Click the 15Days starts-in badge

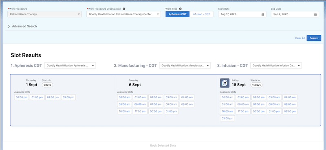click(x=256, y=85)
